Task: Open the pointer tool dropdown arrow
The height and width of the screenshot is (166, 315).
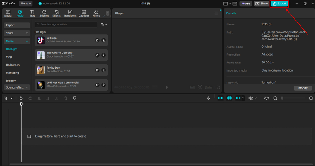Action: pyautogui.click(x=12, y=98)
